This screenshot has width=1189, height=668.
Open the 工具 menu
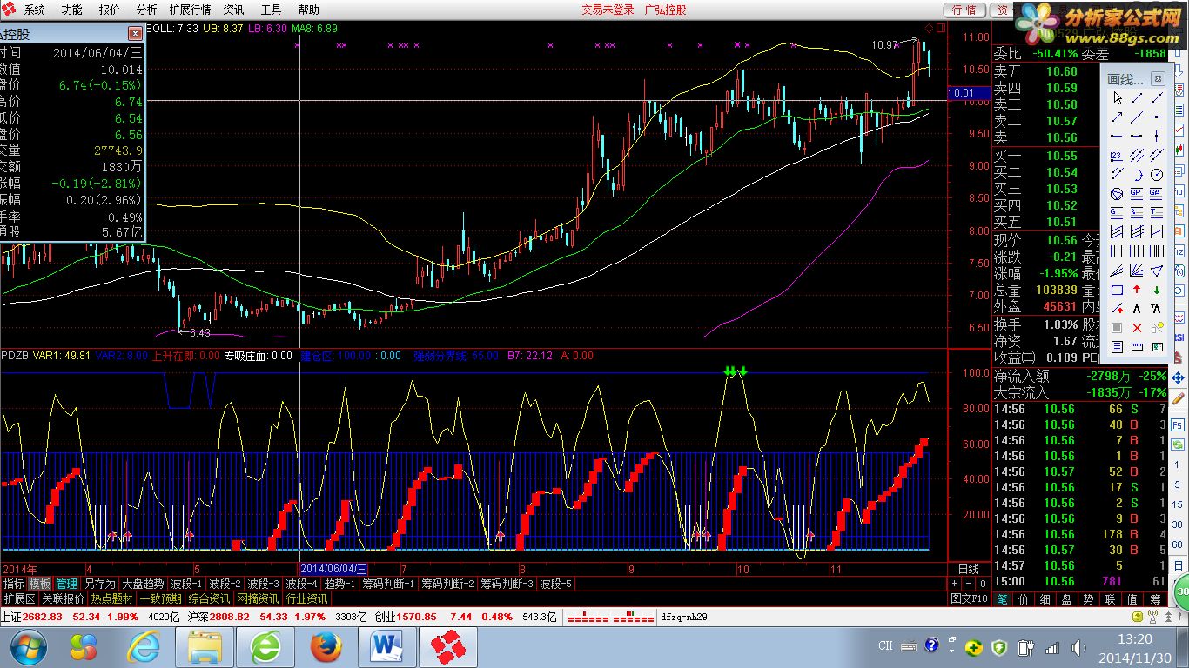pyautogui.click(x=272, y=10)
